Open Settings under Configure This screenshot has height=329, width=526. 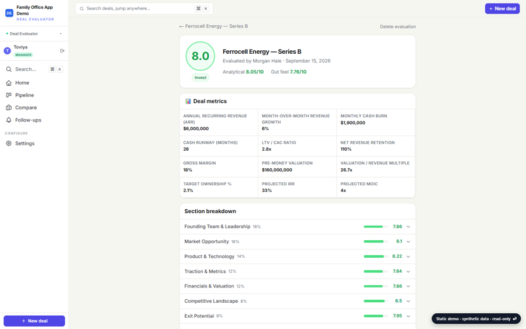34,143
